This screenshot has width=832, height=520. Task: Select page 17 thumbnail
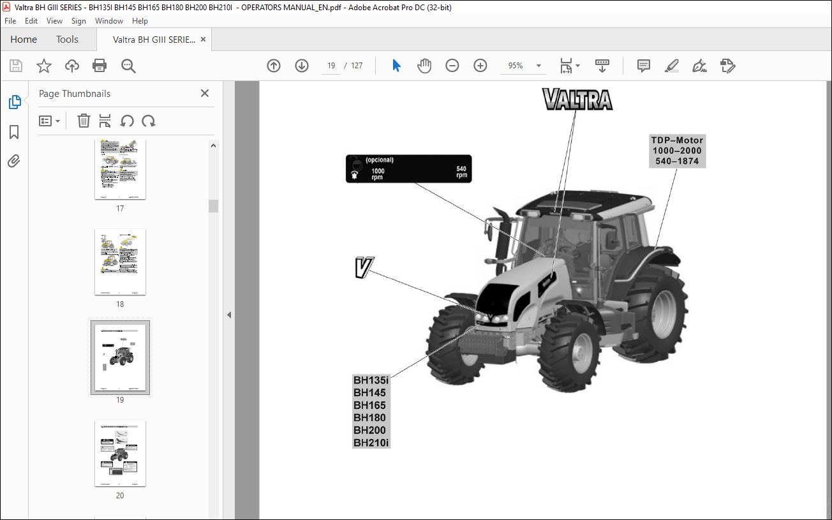(120, 169)
